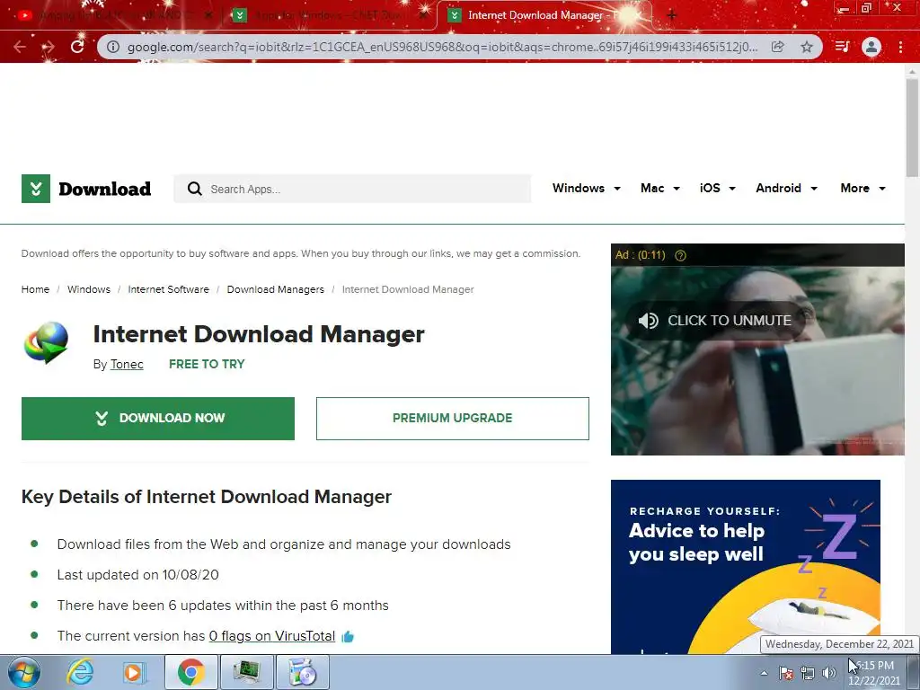Close the CNET Download tab

click(x=423, y=16)
